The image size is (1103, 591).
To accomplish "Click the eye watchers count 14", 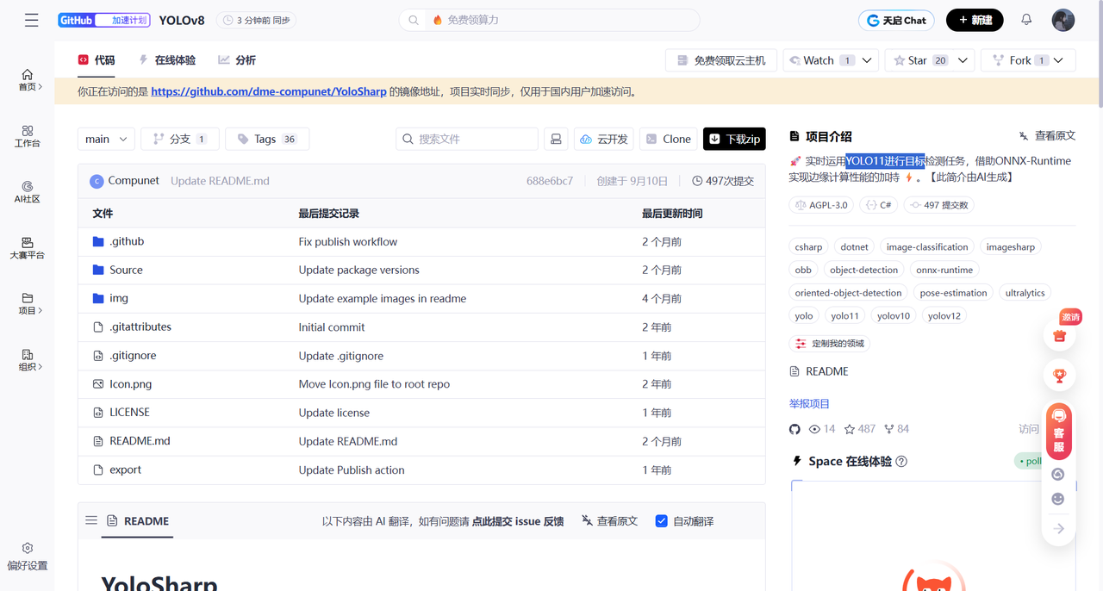I will pyautogui.click(x=823, y=429).
